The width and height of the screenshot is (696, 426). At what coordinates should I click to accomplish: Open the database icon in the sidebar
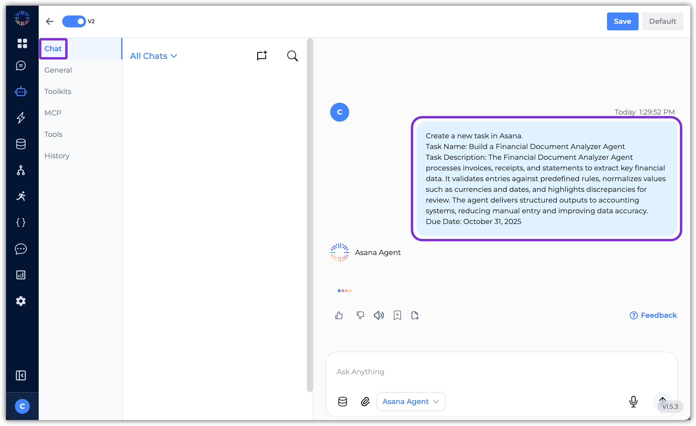click(x=21, y=144)
